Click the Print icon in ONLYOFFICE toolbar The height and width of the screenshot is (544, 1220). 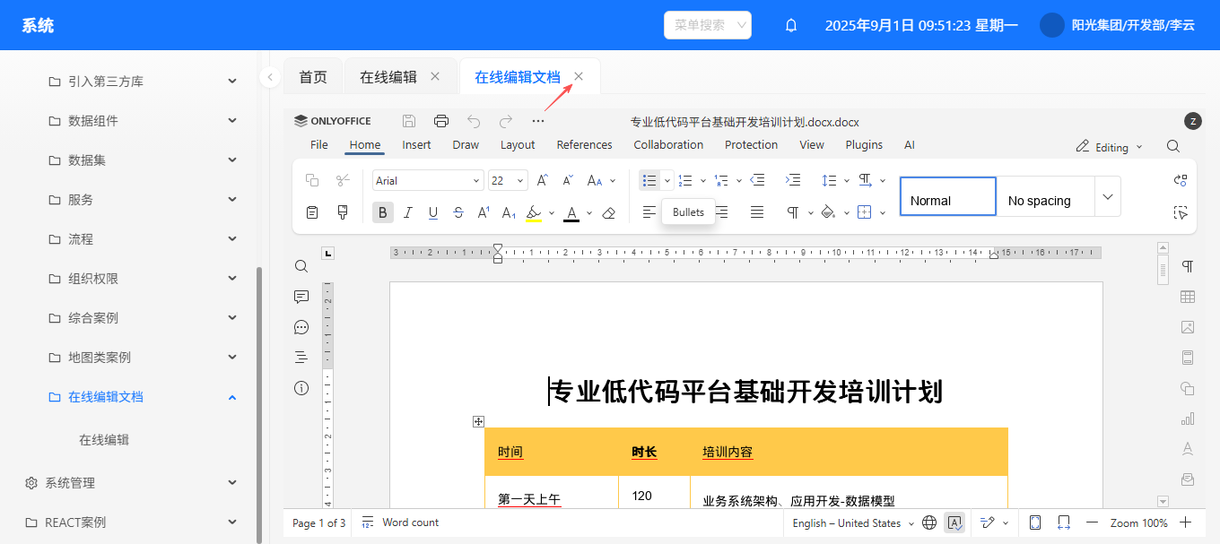(440, 121)
